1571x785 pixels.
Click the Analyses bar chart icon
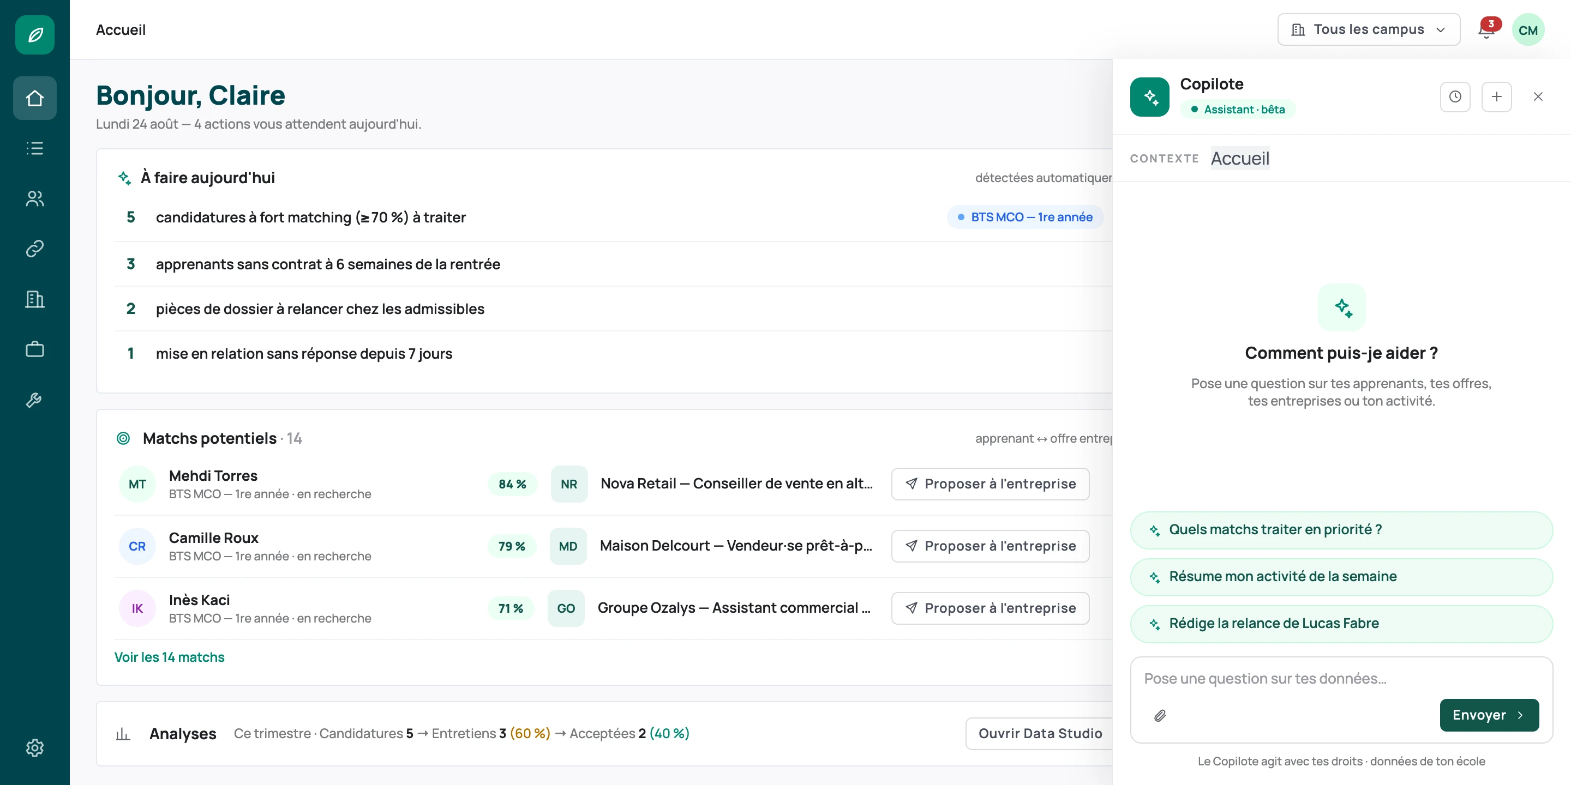click(123, 734)
